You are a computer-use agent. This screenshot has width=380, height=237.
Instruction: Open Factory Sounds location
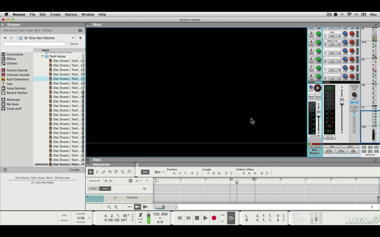click(x=17, y=70)
